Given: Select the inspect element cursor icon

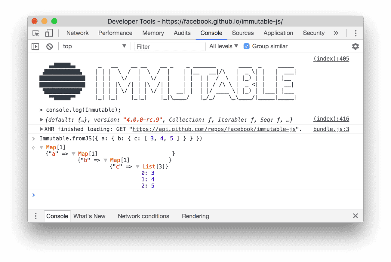Looking at the screenshot, I should (x=35, y=33).
